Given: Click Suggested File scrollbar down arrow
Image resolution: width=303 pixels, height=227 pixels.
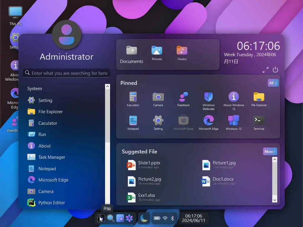Looking at the screenshot, I should click(275, 200).
